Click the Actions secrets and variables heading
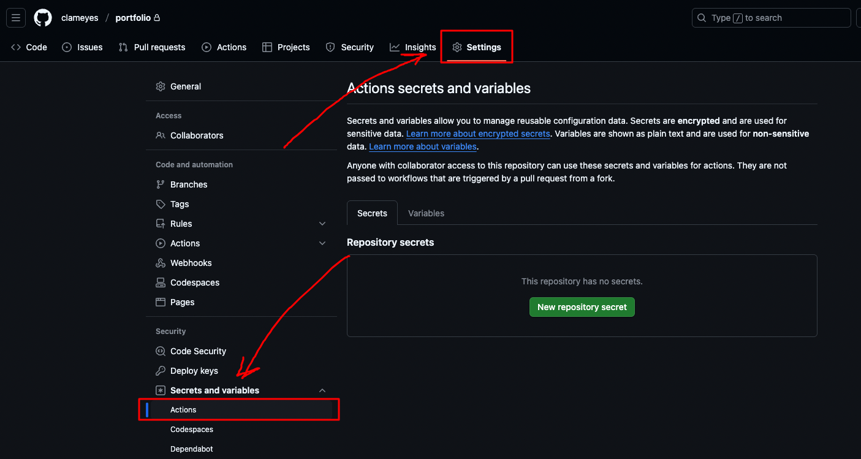Viewport: 861px width, 459px height. [439, 88]
